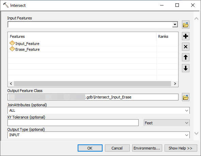
Task: Click the XY Tolerance input field
Action: click(73, 123)
